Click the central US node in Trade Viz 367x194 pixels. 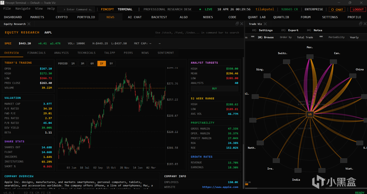310,114
